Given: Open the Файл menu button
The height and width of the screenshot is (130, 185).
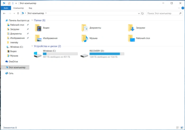Looking at the screenshot, I should coord(6,8).
